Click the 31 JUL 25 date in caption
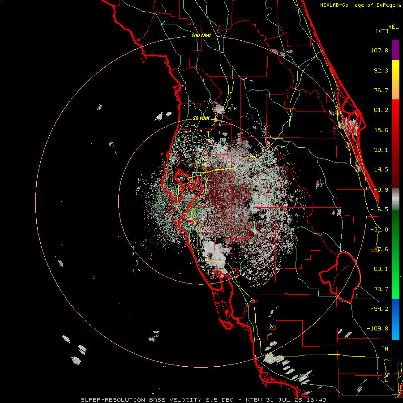Screen dimensions: 403x403 click(x=285, y=400)
